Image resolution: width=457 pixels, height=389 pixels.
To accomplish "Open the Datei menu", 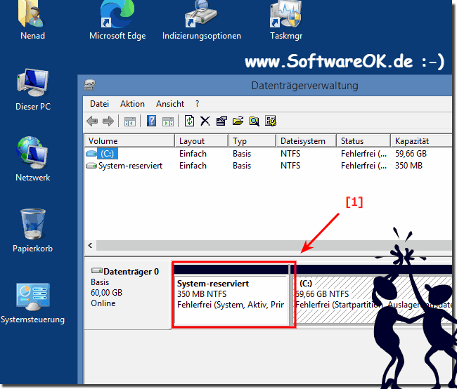I will coord(99,104).
